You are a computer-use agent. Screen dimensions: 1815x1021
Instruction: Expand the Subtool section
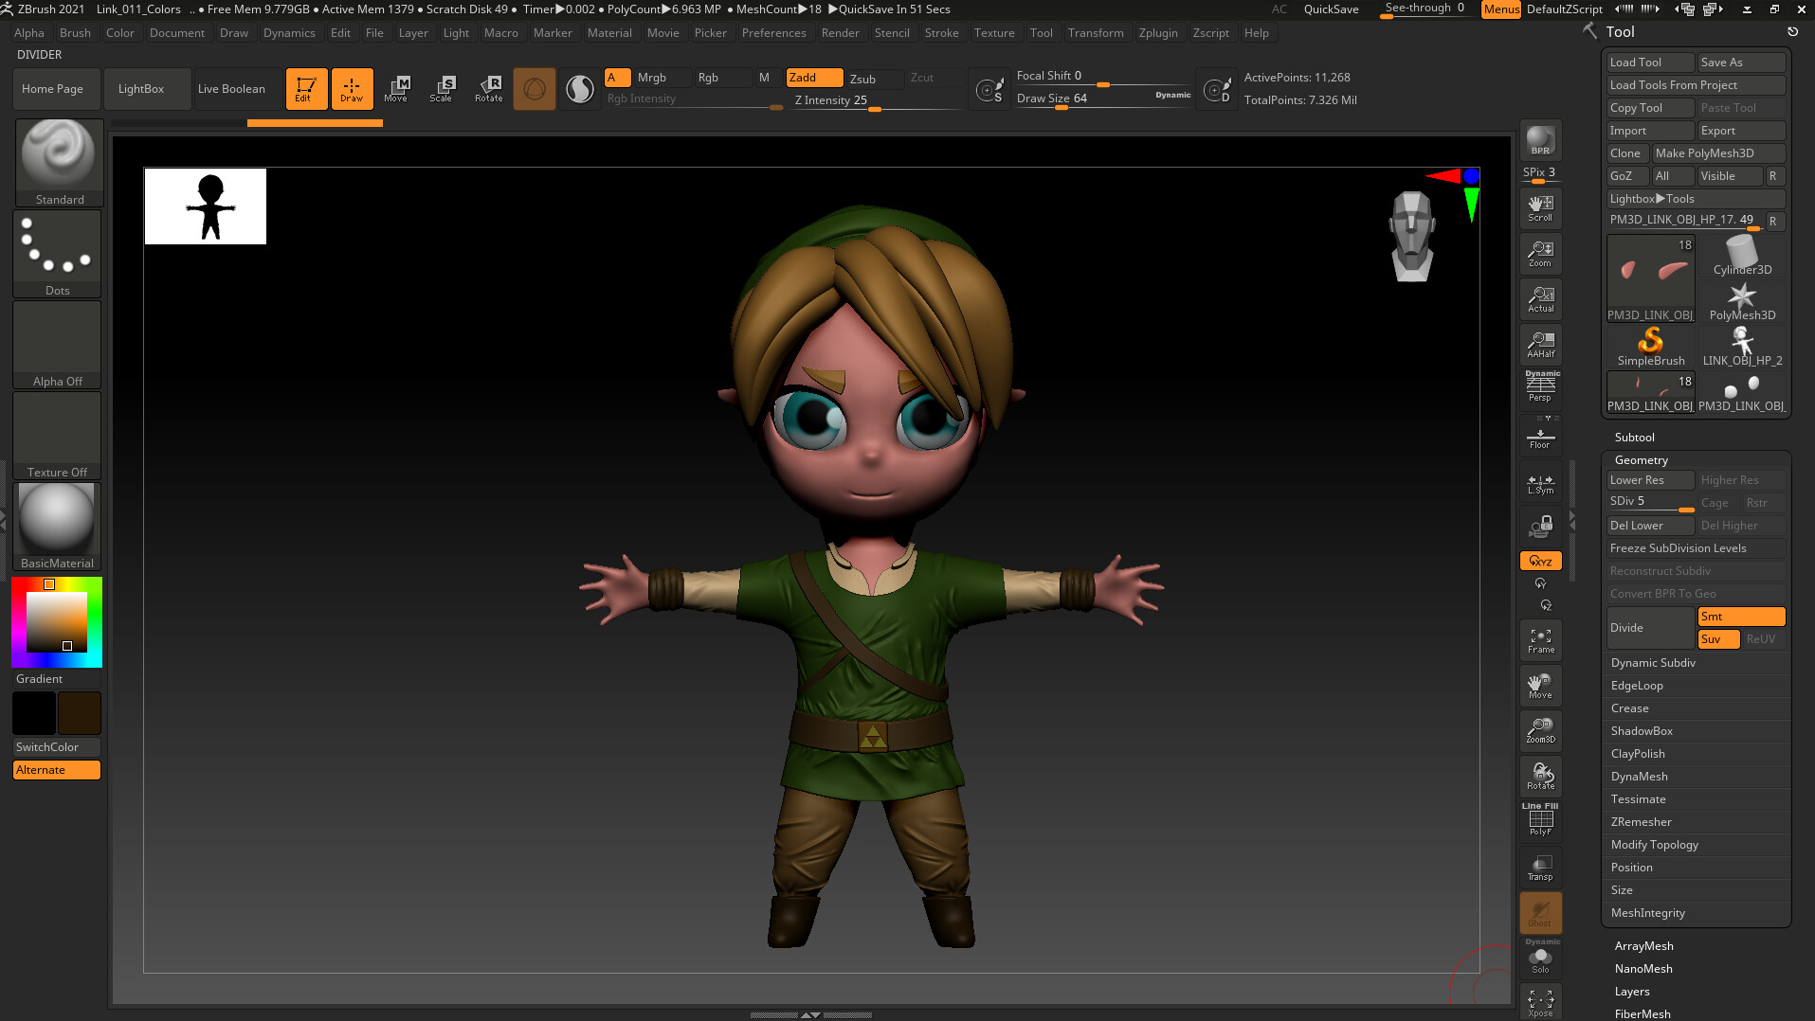pyautogui.click(x=1634, y=437)
